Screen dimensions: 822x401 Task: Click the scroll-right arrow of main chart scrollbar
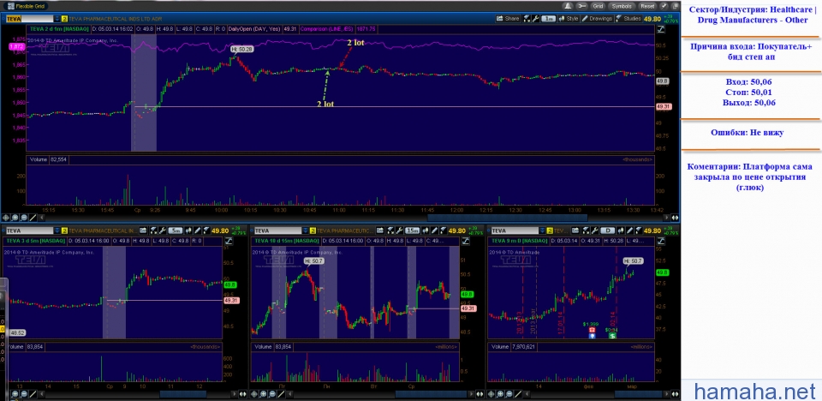tap(669, 218)
